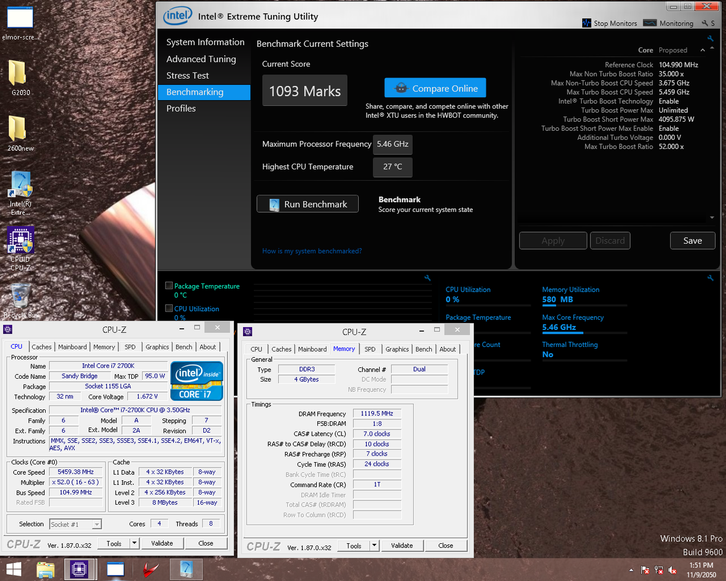This screenshot has height=581, width=726.
Task: Open Advanced Tuning section
Action: click(x=201, y=59)
